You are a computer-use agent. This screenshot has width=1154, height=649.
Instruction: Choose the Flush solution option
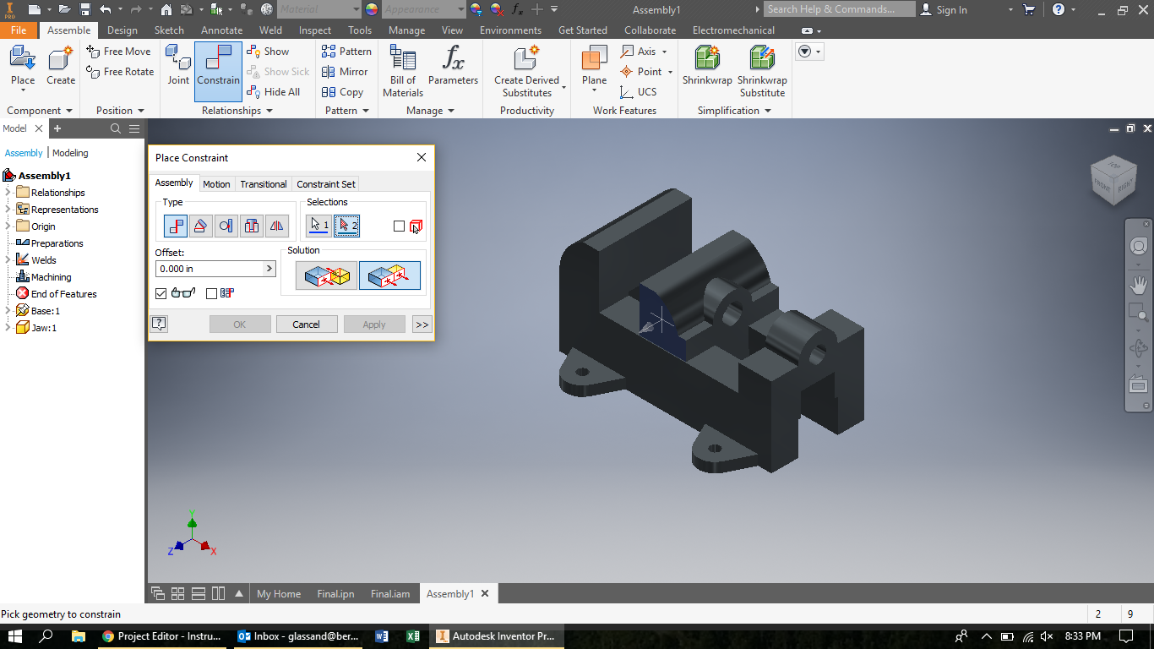[389, 275]
